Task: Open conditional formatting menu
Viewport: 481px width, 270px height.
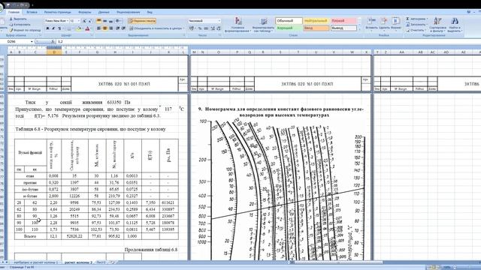Action: click(237, 25)
